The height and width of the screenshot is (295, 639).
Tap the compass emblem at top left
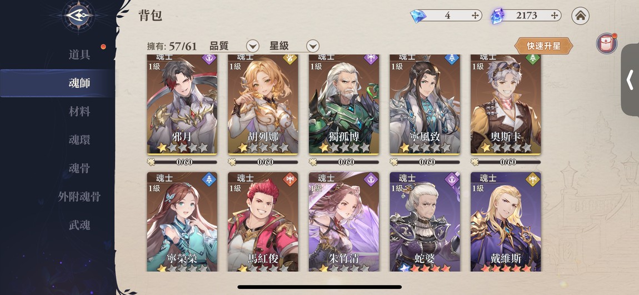[80, 16]
